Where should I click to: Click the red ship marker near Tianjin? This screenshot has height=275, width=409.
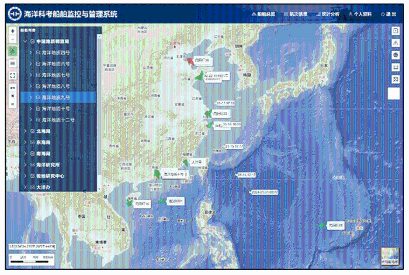190,60
